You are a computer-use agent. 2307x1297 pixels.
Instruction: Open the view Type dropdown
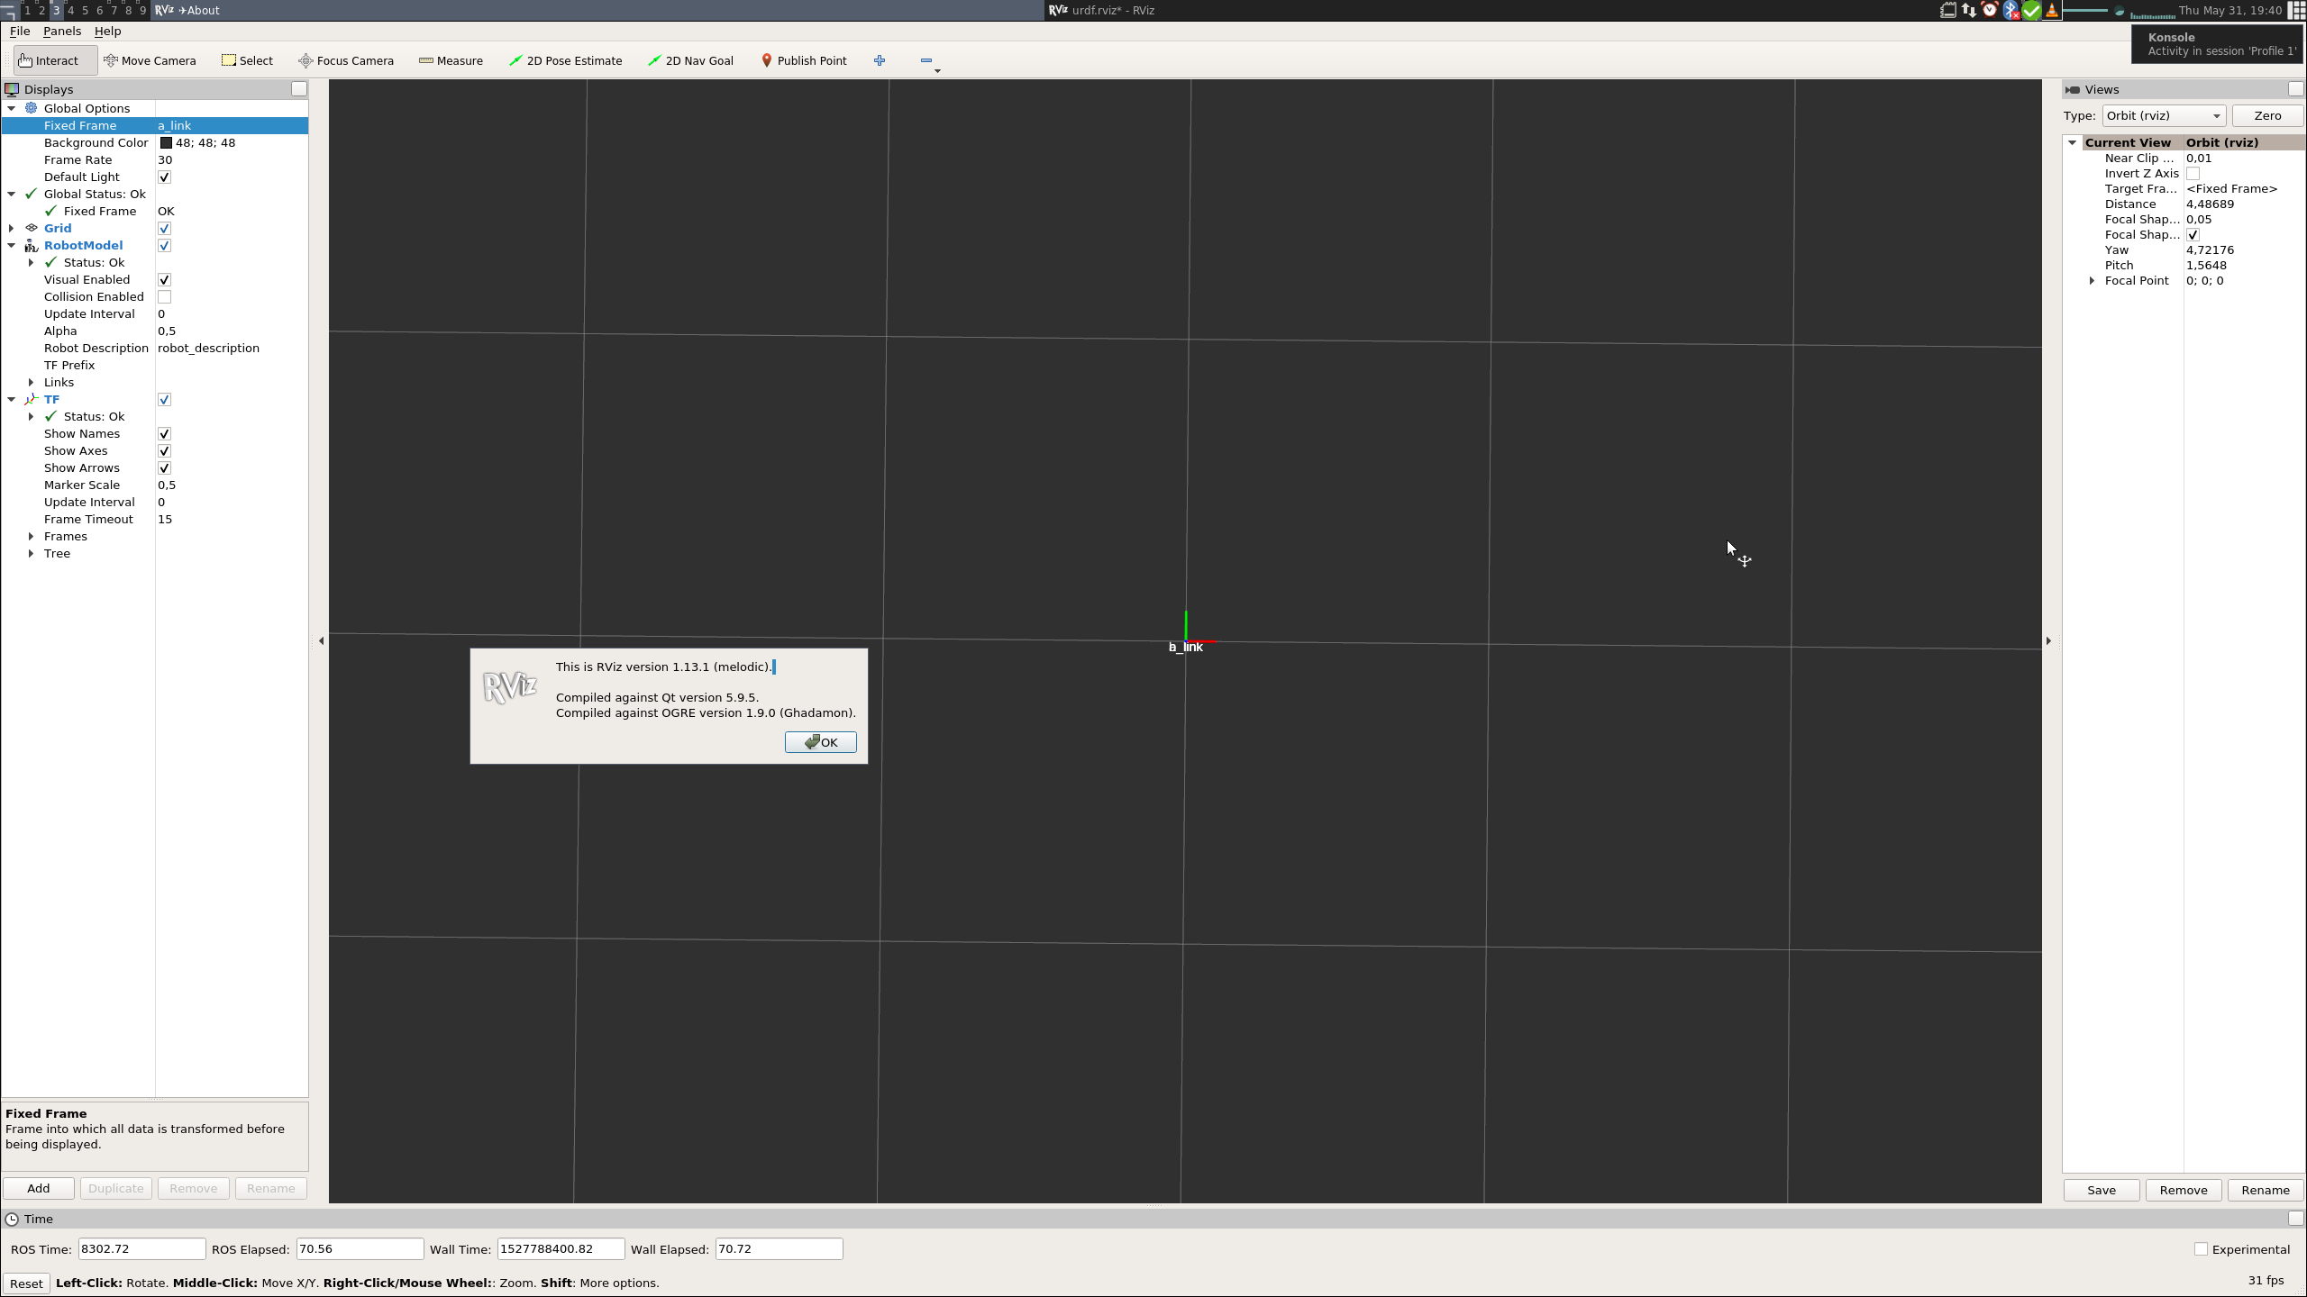[x=2163, y=115]
